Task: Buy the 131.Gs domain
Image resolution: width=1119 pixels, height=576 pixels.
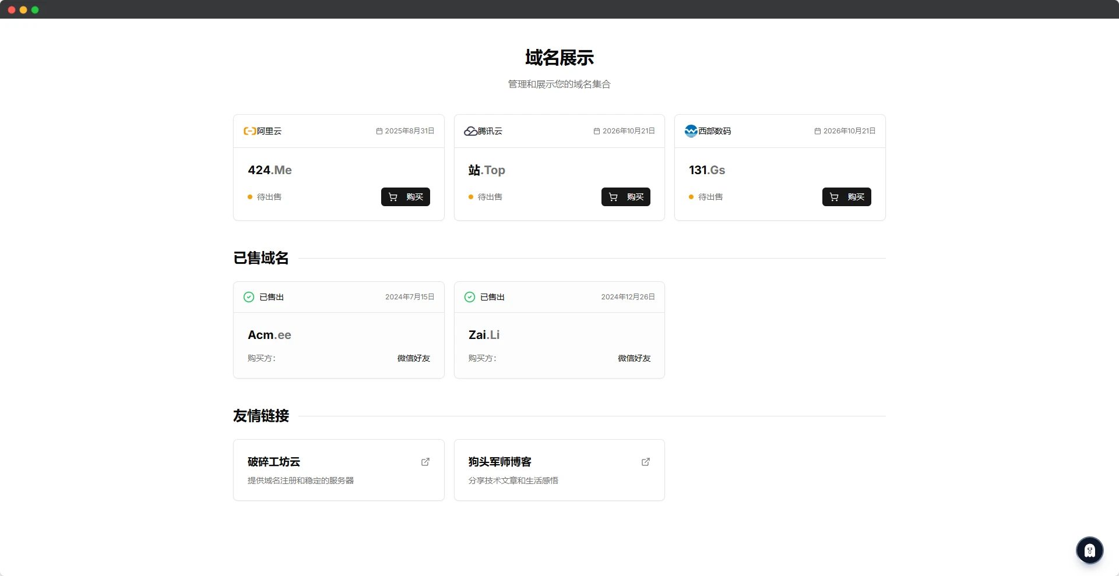Action: click(846, 197)
